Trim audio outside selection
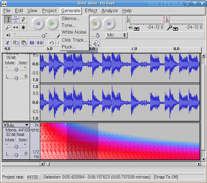The image size is (207, 183). pyautogui.click(x=32, y=43)
